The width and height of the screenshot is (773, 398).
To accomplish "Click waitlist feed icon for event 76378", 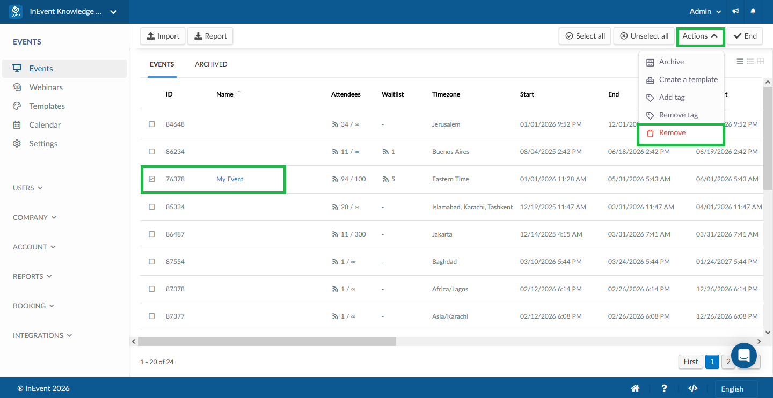I will pyautogui.click(x=386, y=179).
